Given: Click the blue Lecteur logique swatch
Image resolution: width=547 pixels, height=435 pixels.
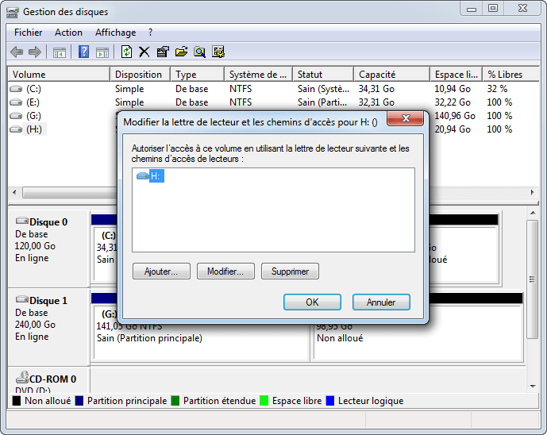Looking at the screenshot, I should [330, 401].
